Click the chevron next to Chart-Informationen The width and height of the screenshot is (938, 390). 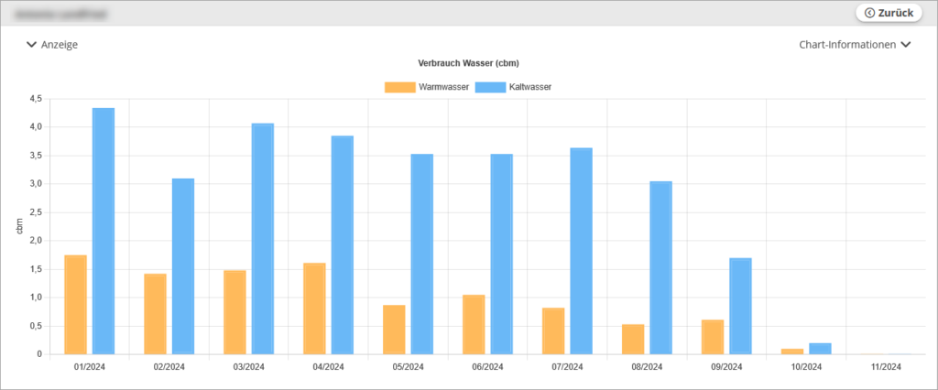[906, 44]
